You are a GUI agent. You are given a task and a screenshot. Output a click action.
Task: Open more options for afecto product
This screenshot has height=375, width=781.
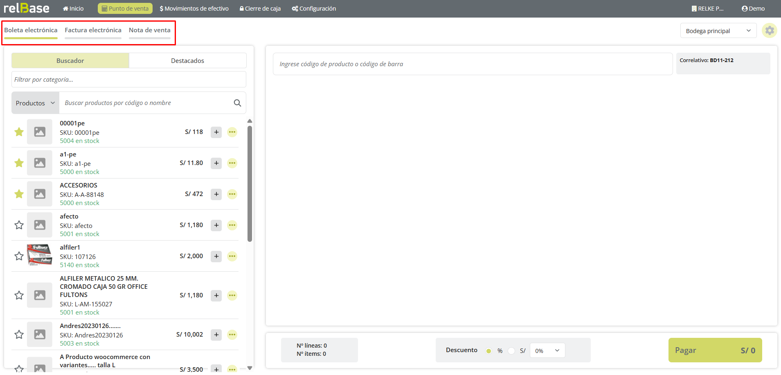tap(232, 225)
